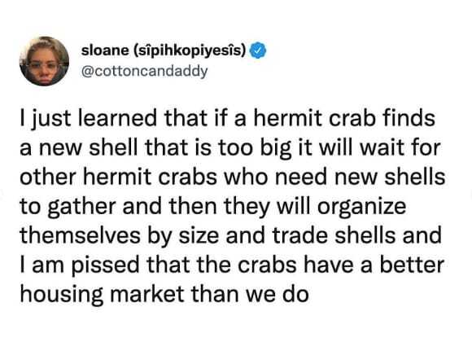The width and height of the screenshot is (472, 342).
Task: Click the tweet line starting "I just learned"
Action: [x=228, y=119]
